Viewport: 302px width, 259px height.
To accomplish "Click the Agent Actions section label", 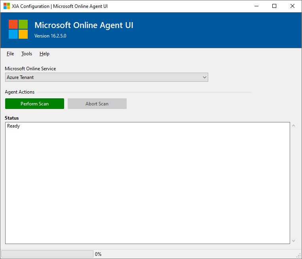I will (x=20, y=92).
